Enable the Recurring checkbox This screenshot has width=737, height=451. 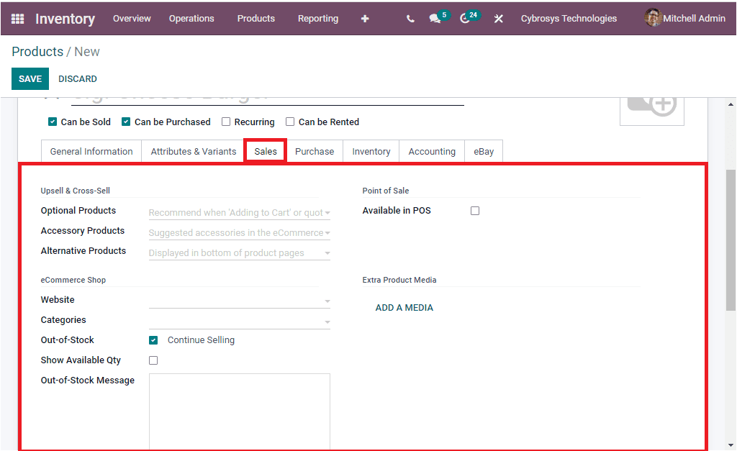226,122
